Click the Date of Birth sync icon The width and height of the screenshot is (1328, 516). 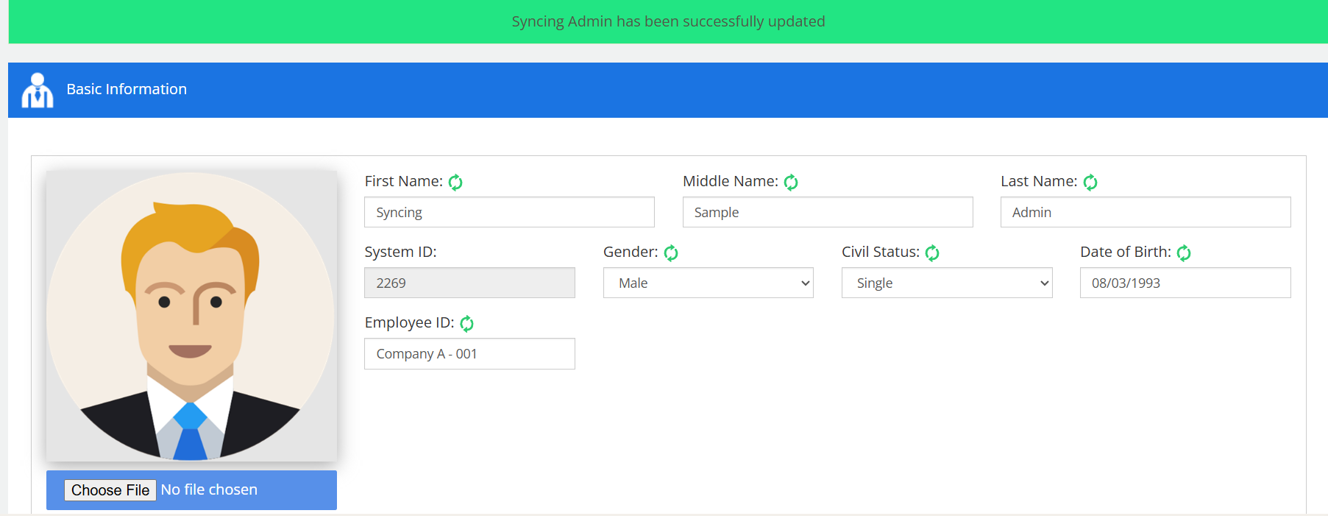[x=1184, y=252]
